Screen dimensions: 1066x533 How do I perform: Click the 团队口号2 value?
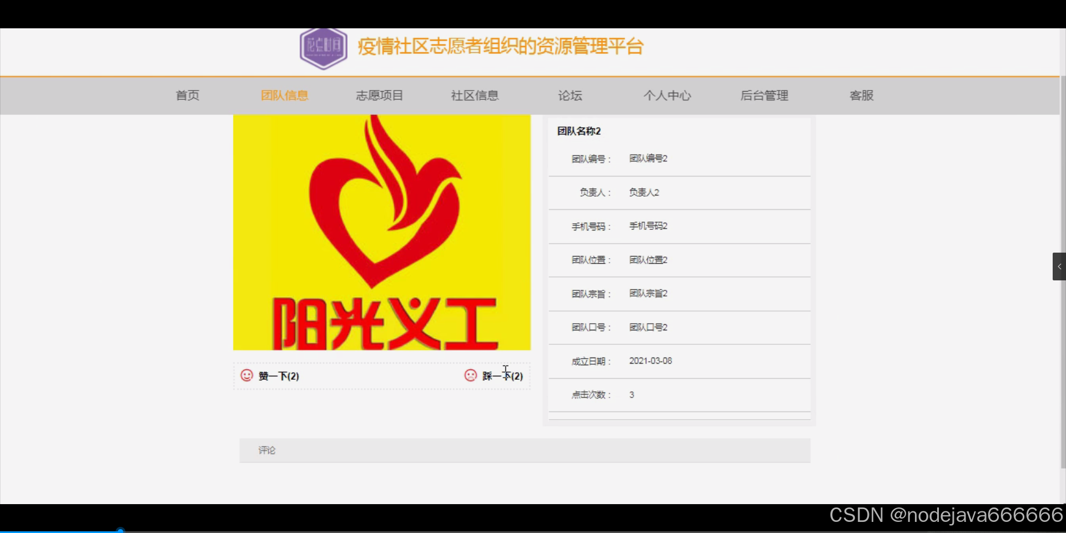(x=648, y=327)
